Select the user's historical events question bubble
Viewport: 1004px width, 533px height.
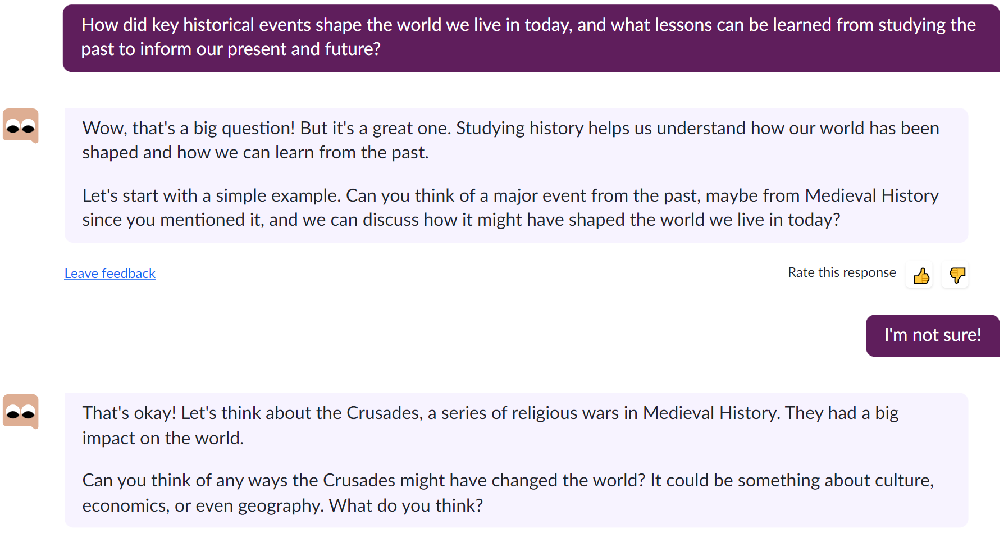pos(530,38)
